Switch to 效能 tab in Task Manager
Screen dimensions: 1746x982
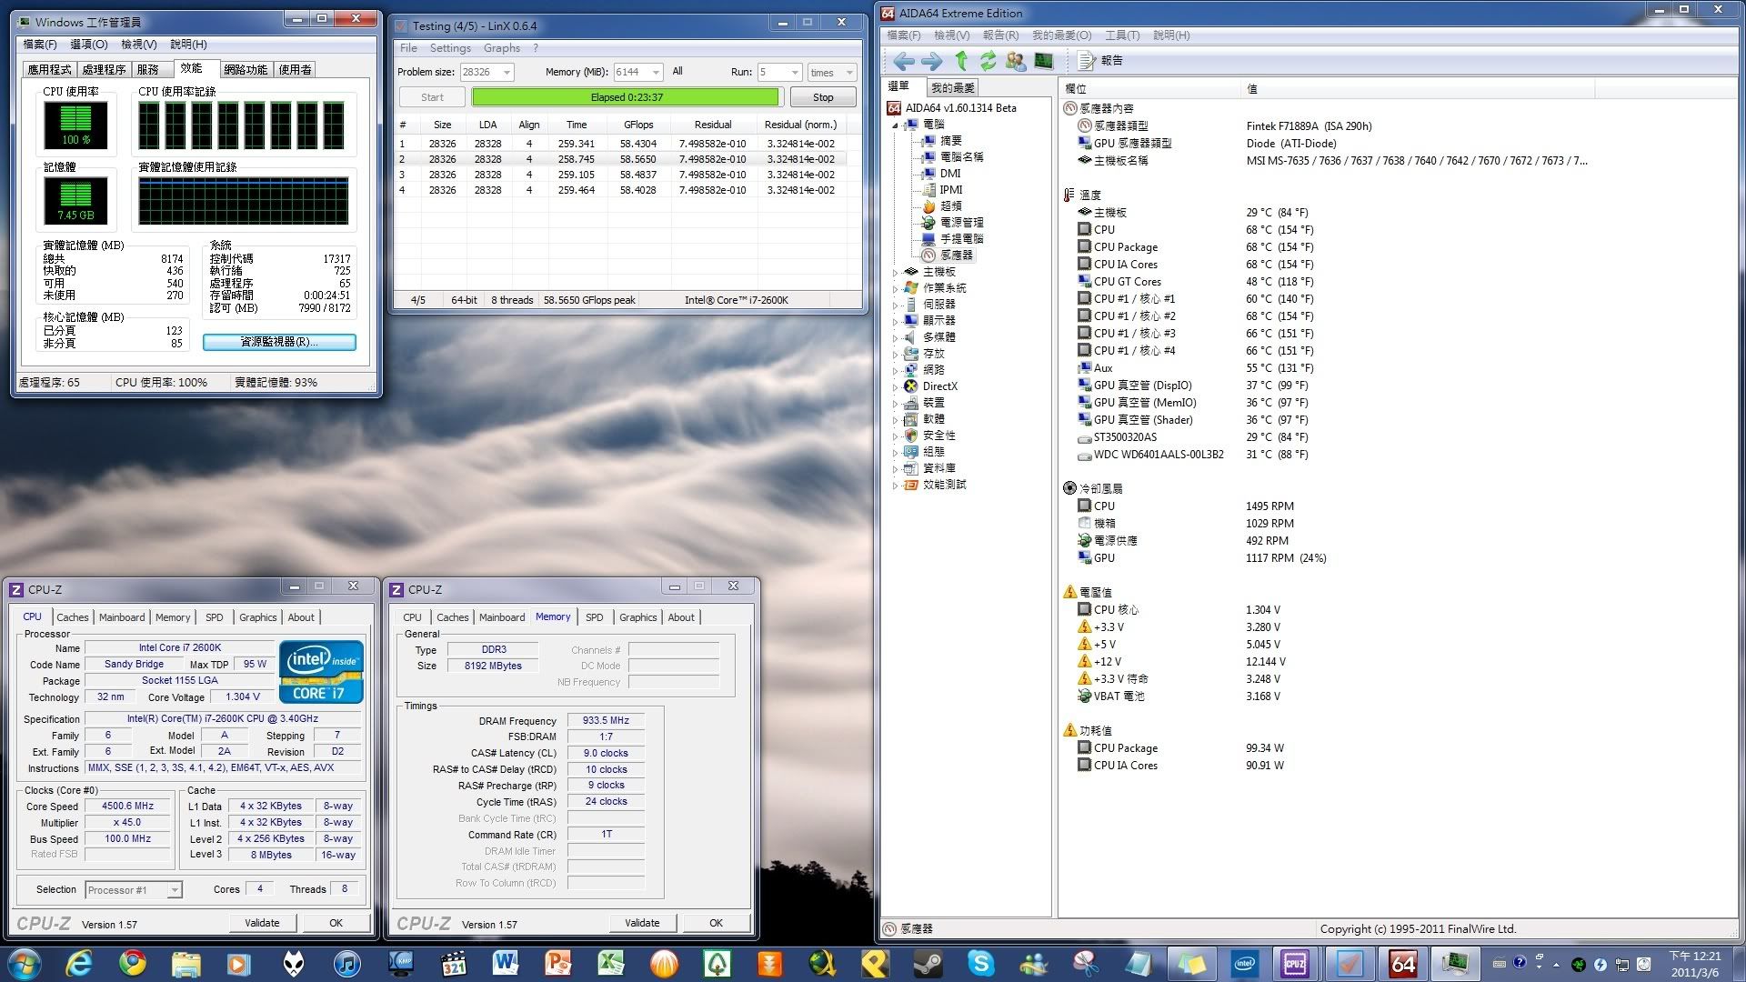click(191, 68)
